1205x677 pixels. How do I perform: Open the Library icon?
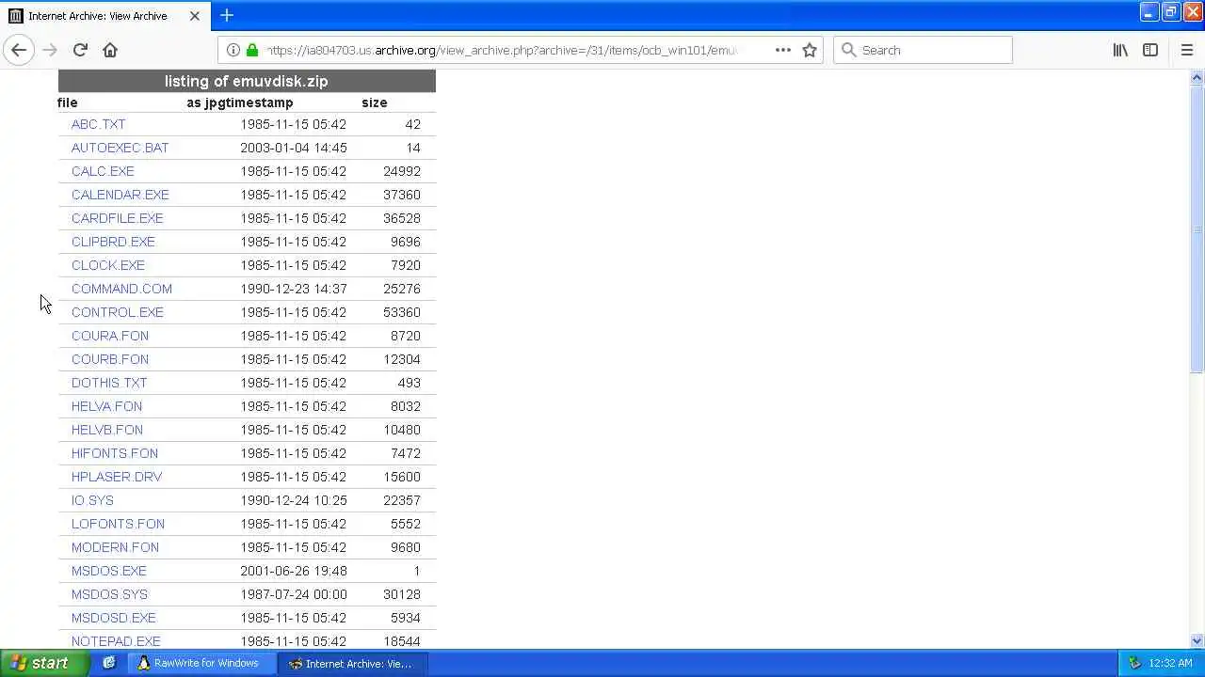pyautogui.click(x=1120, y=50)
